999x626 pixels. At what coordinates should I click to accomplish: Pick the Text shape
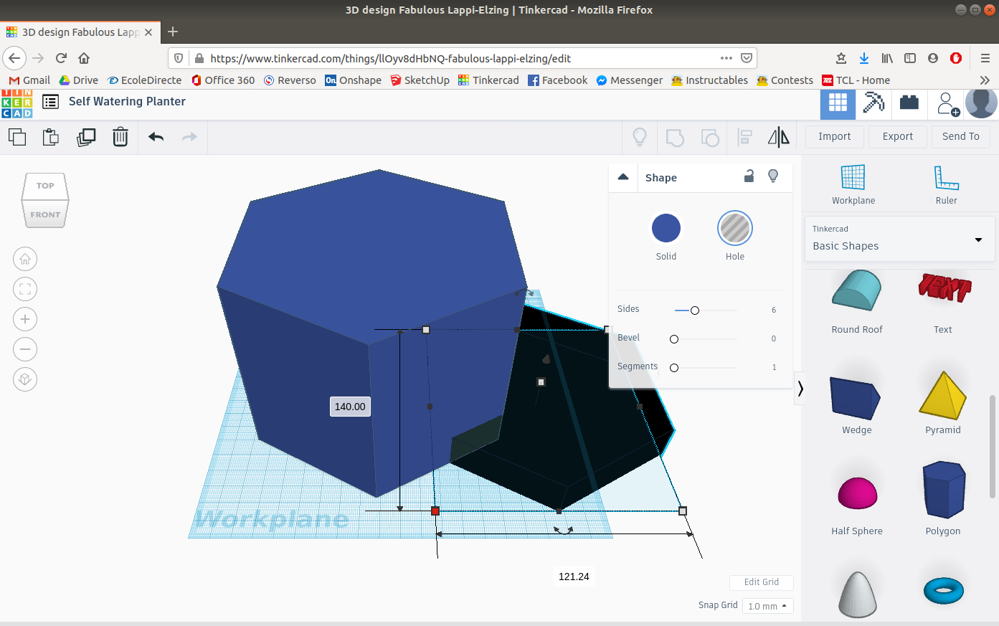[x=943, y=301]
